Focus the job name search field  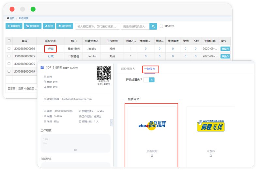(98, 26)
